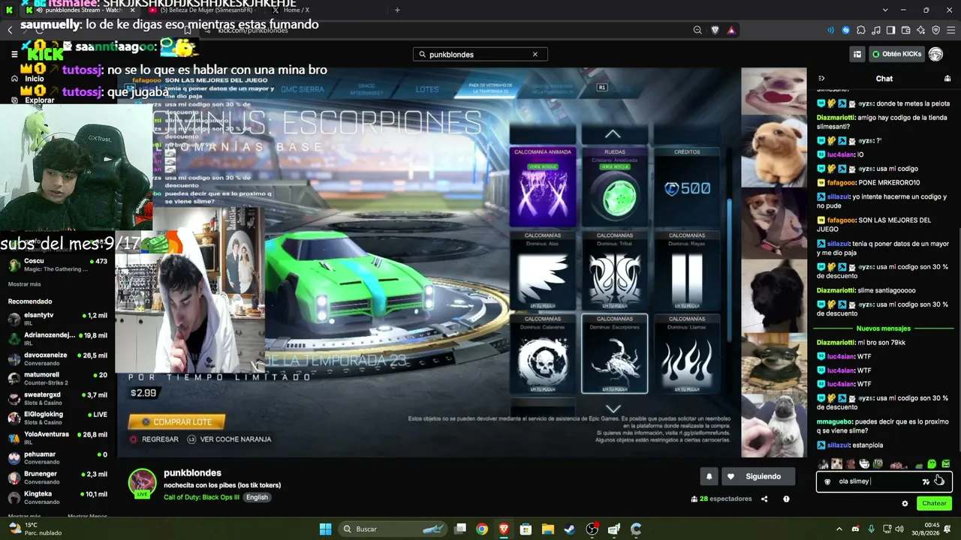Click the Brave Rewards triangle icon
961x540 pixels.
click(731, 30)
